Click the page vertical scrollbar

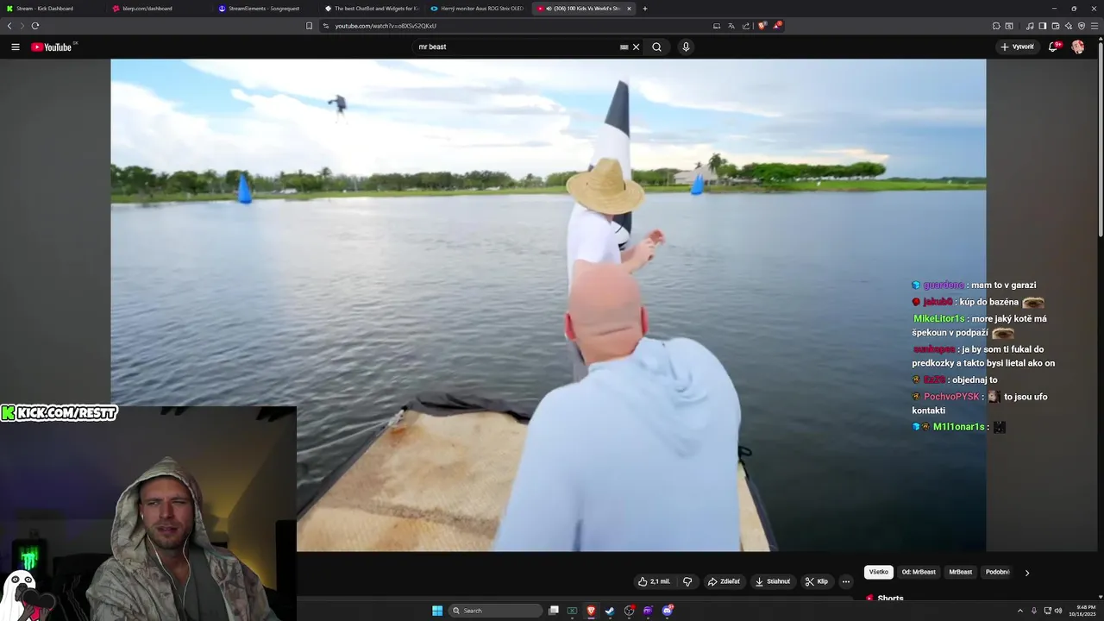coord(1101,138)
